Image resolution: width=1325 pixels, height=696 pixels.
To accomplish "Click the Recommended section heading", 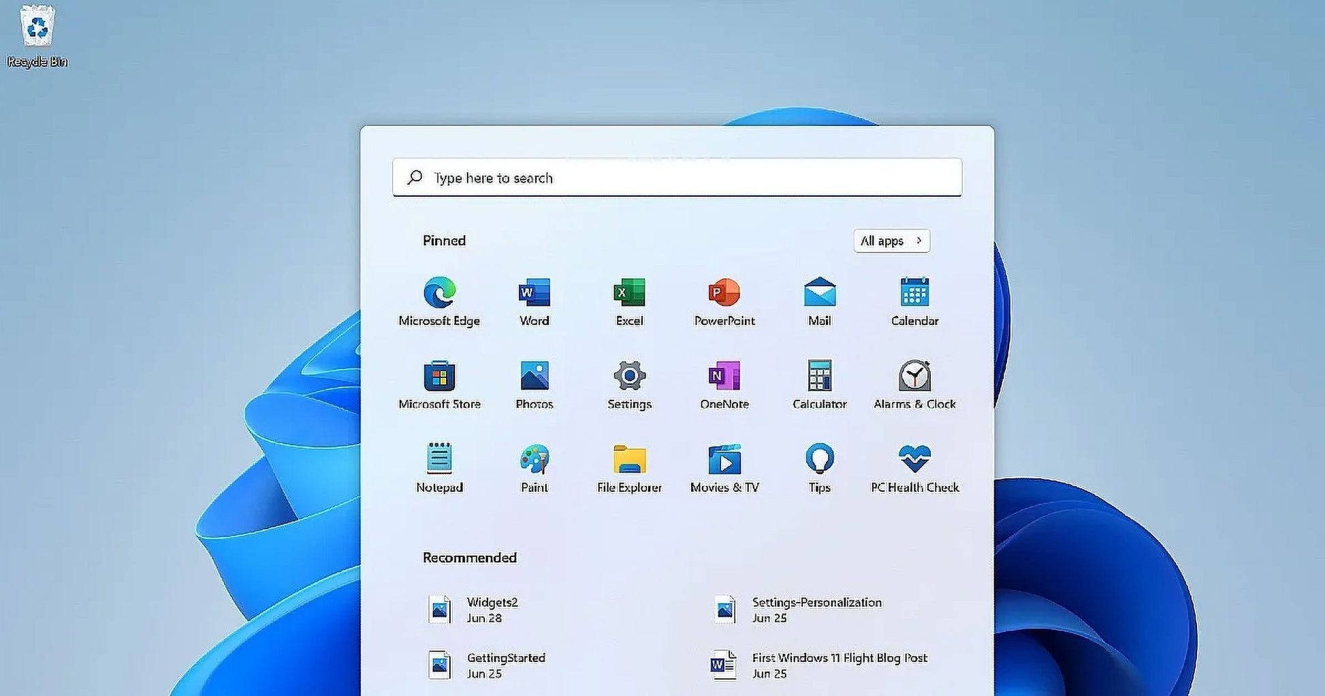I will click(470, 558).
